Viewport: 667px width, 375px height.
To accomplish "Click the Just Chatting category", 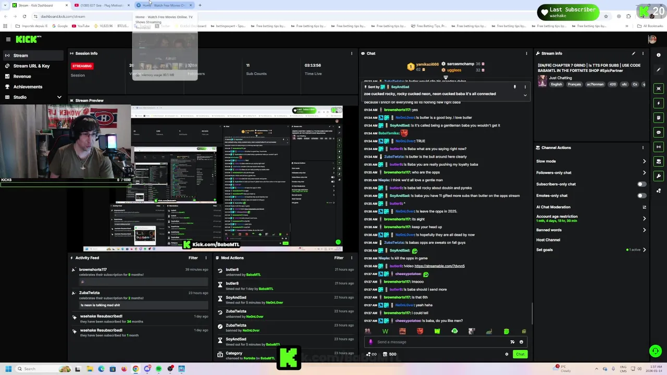I will tap(560, 78).
